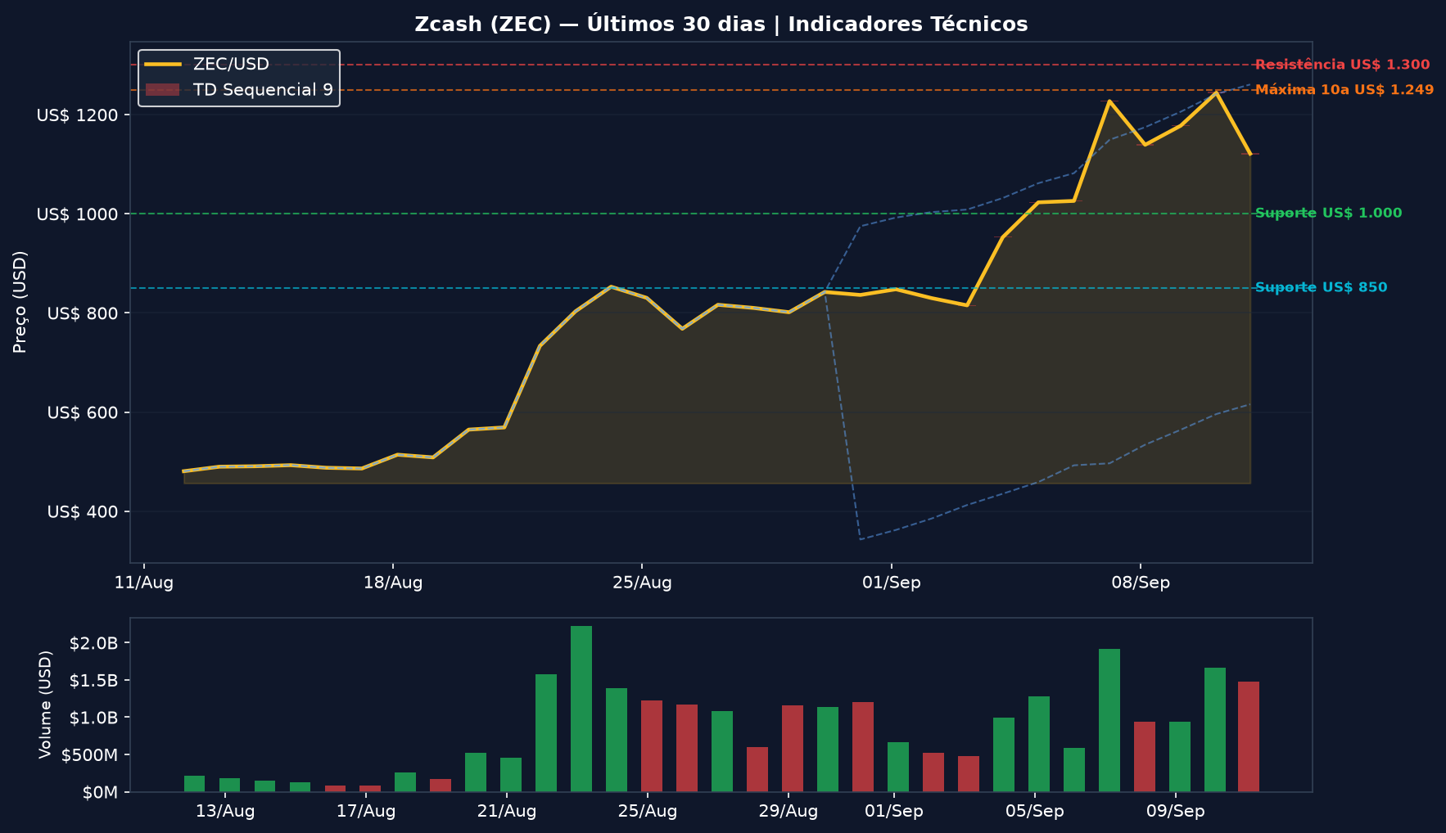Click the 'Suporte US$ 850' label
The width and height of the screenshot is (1446, 833).
pyautogui.click(x=1321, y=288)
